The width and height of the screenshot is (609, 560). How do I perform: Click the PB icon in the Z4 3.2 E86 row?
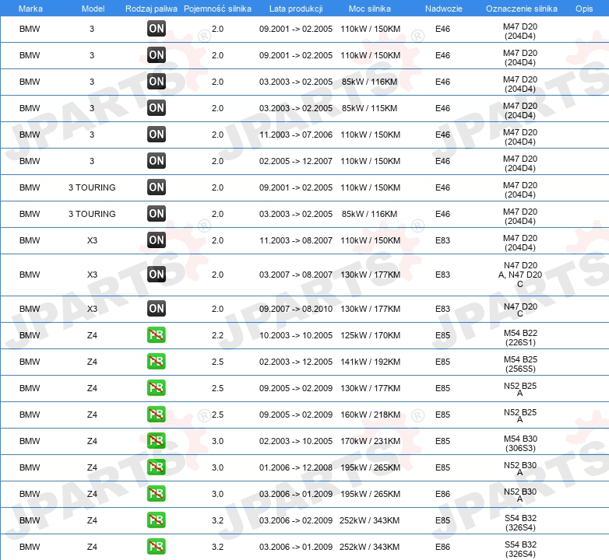pos(157,547)
